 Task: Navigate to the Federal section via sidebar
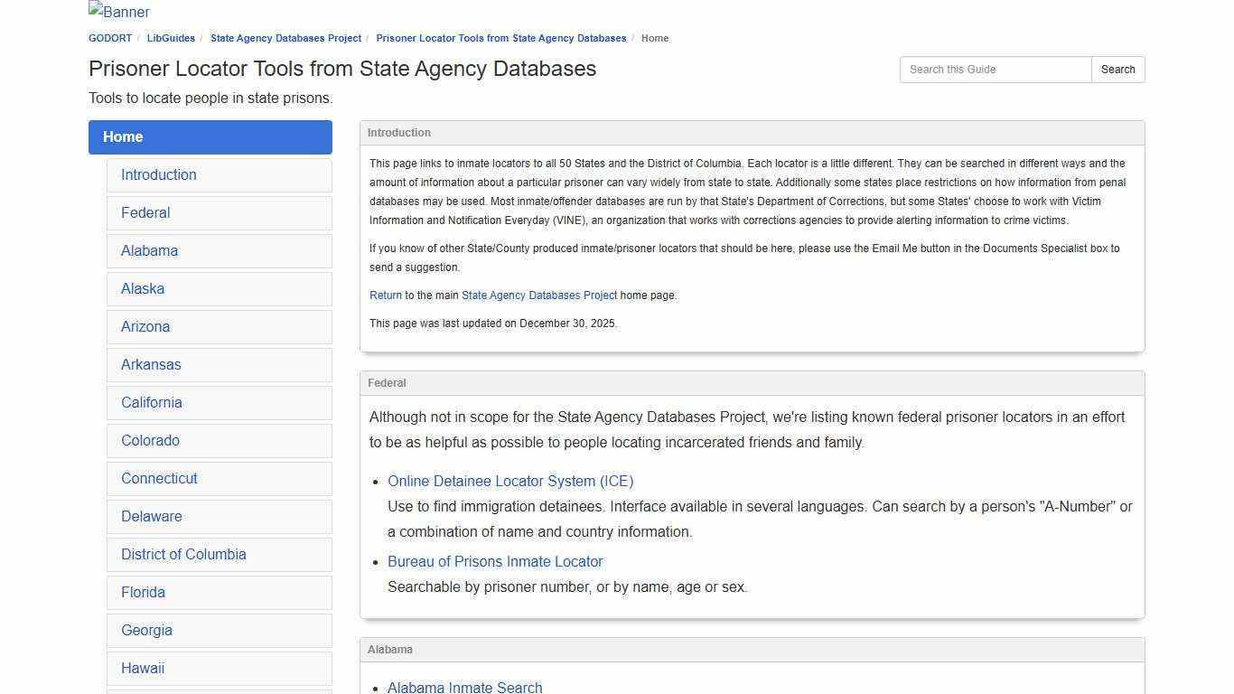(145, 212)
